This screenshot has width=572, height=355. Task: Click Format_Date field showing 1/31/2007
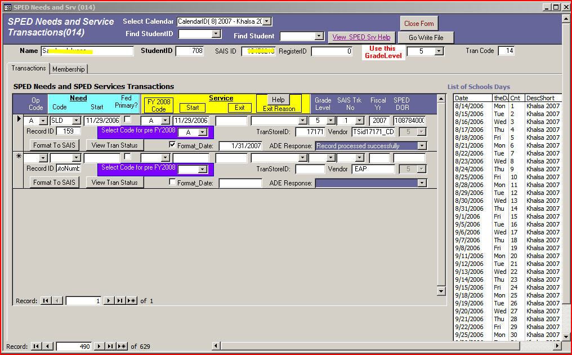[240, 146]
